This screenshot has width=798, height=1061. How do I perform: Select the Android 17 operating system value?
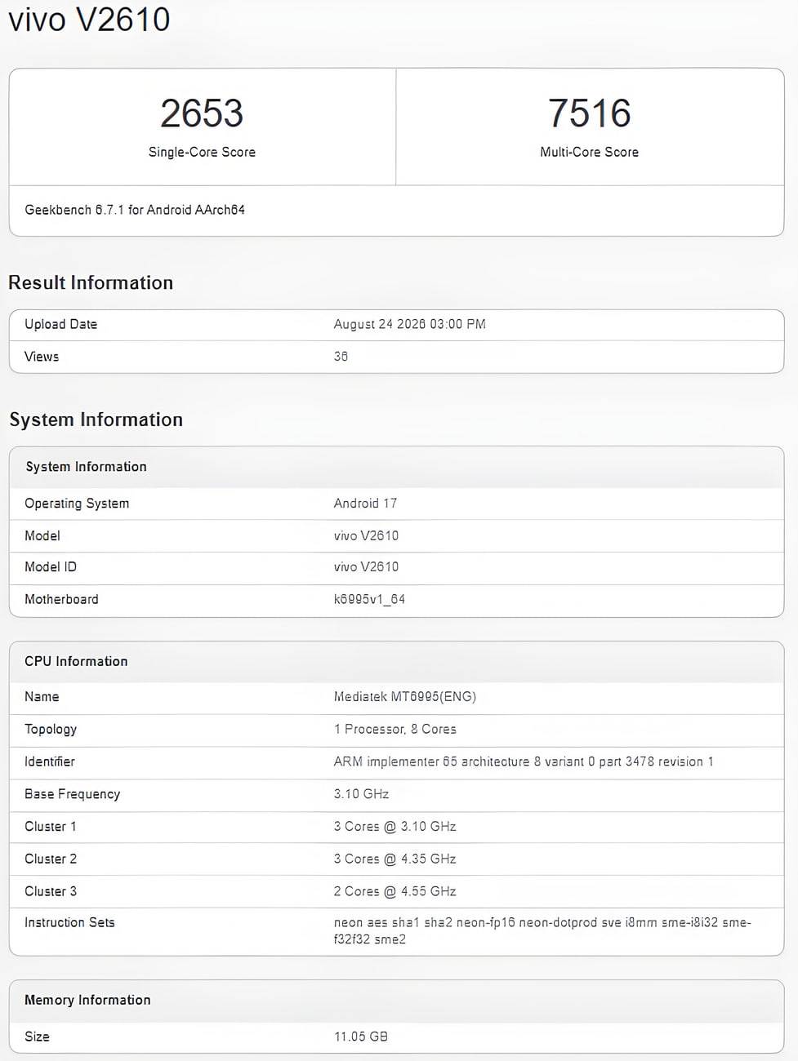point(365,504)
